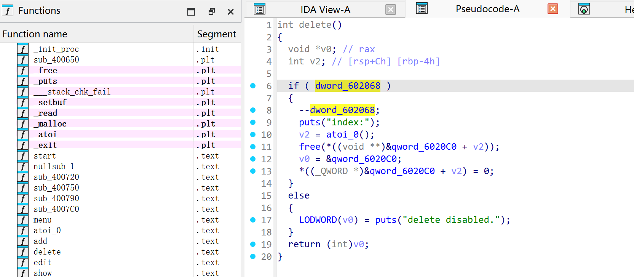Click the function icon beside _init_proc
Screen dimensions: 634x277
tap(23, 49)
